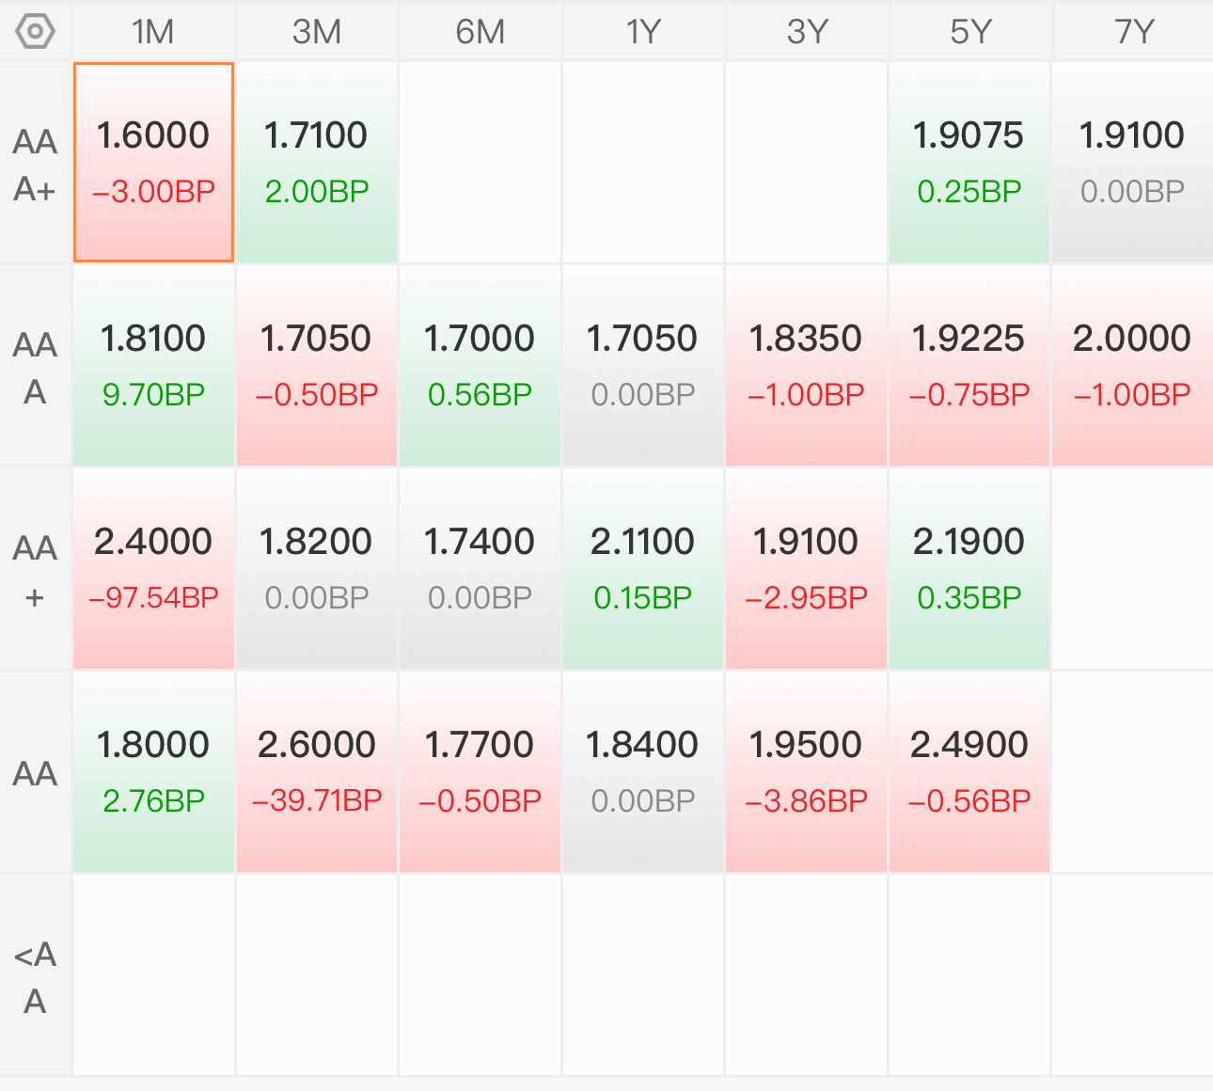Select cell with 9.70BP change
The image size is (1213, 1091).
pyautogui.click(x=153, y=366)
